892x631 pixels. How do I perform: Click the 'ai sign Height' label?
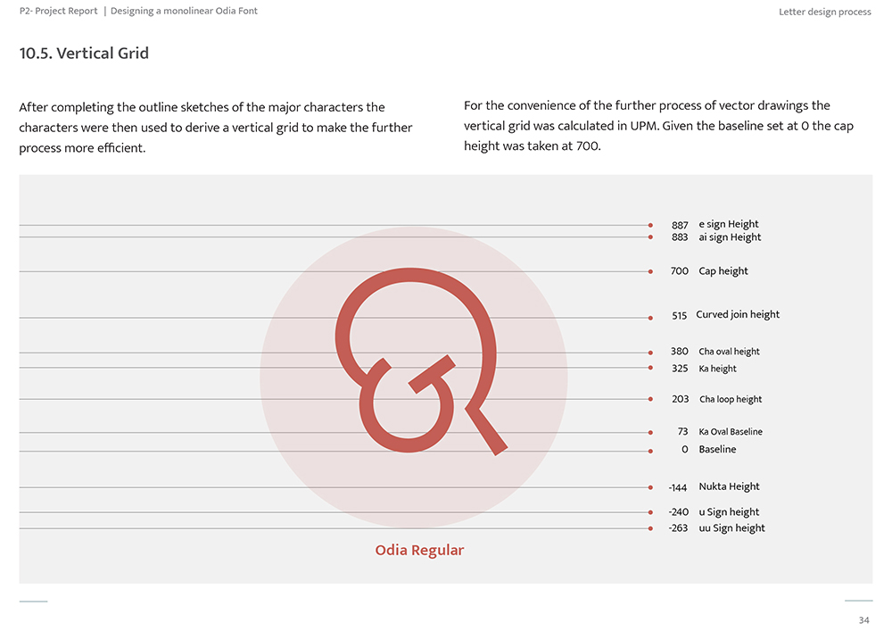click(x=730, y=237)
